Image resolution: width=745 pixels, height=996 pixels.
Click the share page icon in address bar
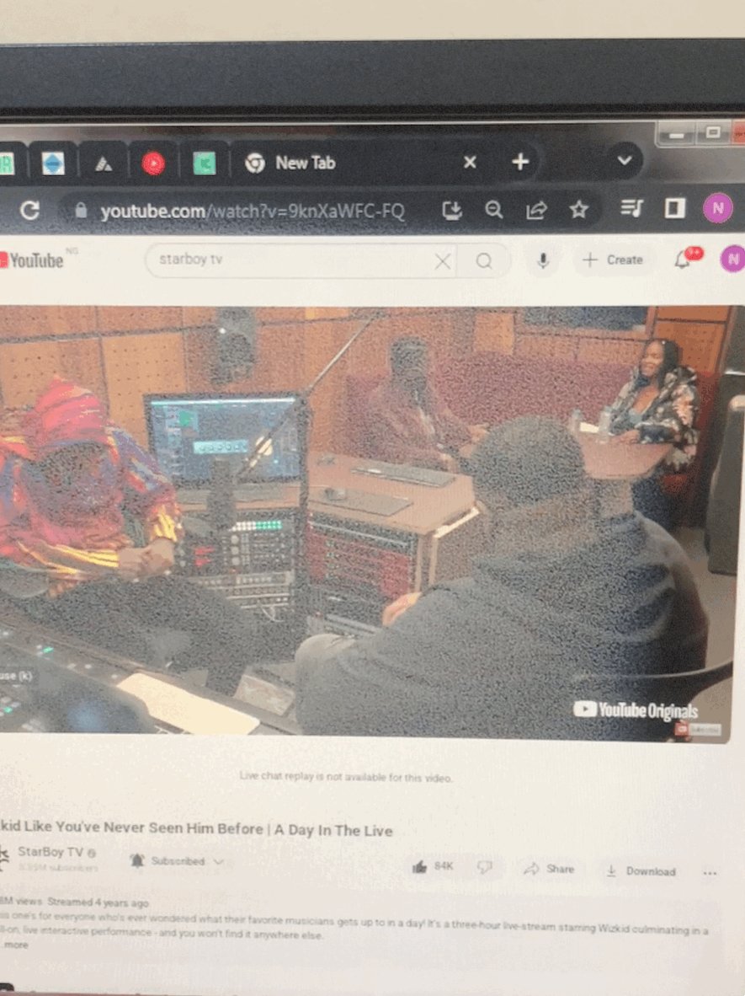tap(536, 210)
